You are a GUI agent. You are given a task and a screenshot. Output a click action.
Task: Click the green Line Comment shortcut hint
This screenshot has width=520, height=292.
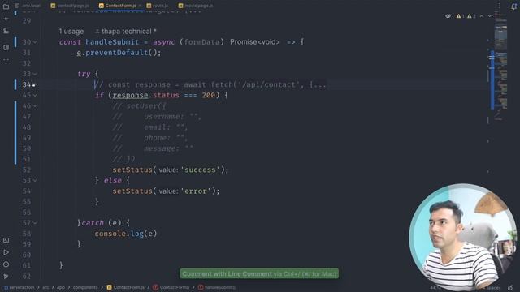tap(259, 274)
